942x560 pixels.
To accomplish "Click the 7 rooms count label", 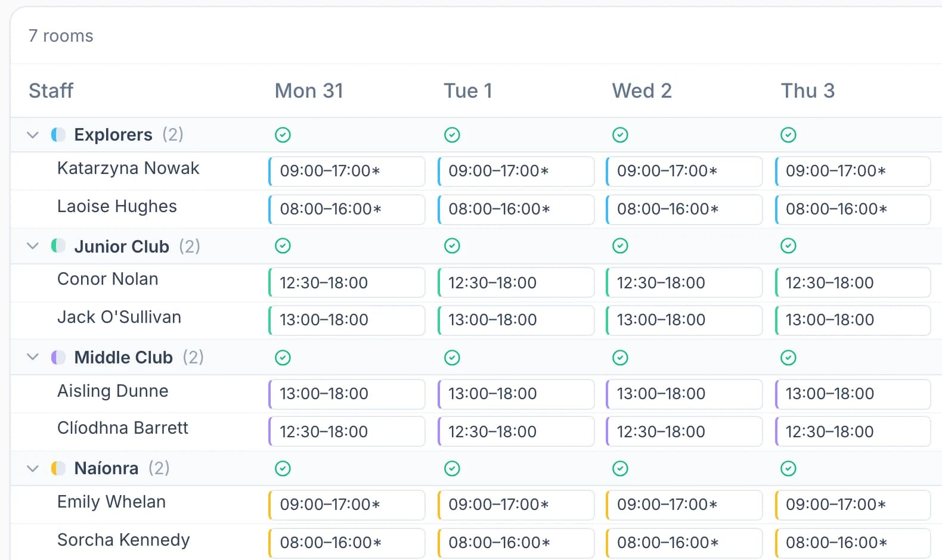I will click(61, 36).
